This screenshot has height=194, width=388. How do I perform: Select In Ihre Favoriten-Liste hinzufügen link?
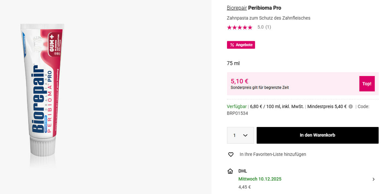(273, 154)
